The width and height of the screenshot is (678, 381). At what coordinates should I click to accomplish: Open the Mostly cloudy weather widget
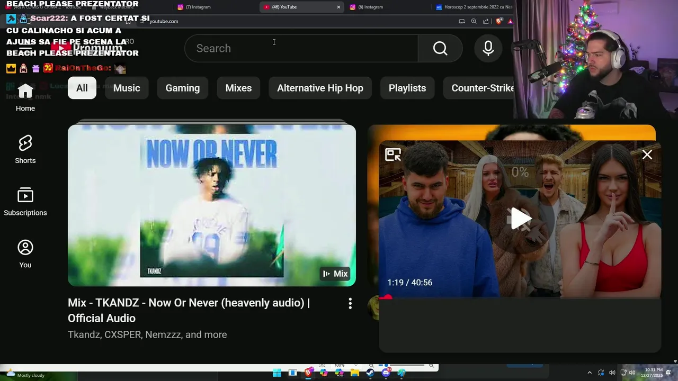(25, 374)
